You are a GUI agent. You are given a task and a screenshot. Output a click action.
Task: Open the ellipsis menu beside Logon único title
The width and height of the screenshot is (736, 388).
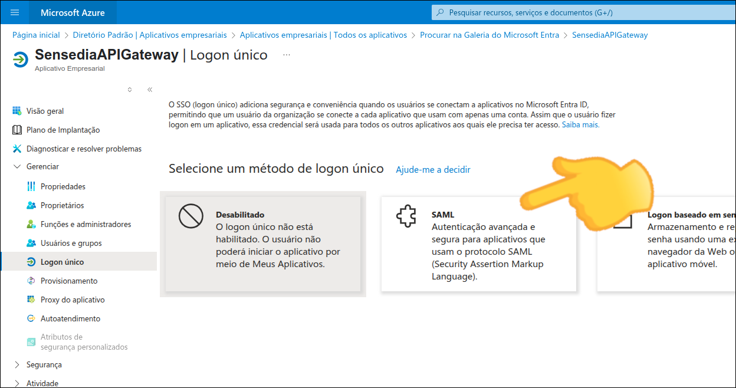point(286,56)
